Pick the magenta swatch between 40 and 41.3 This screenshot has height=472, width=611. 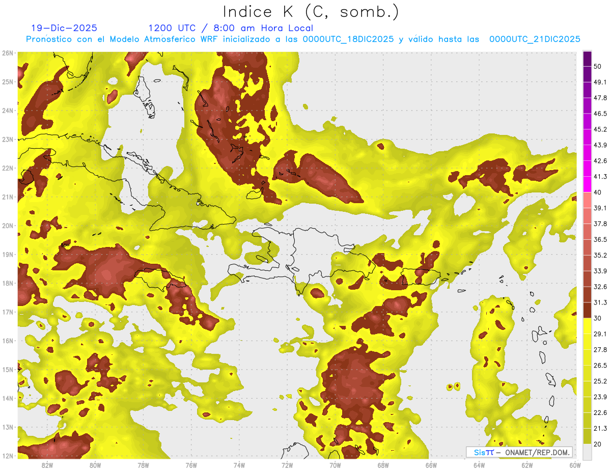click(x=587, y=184)
